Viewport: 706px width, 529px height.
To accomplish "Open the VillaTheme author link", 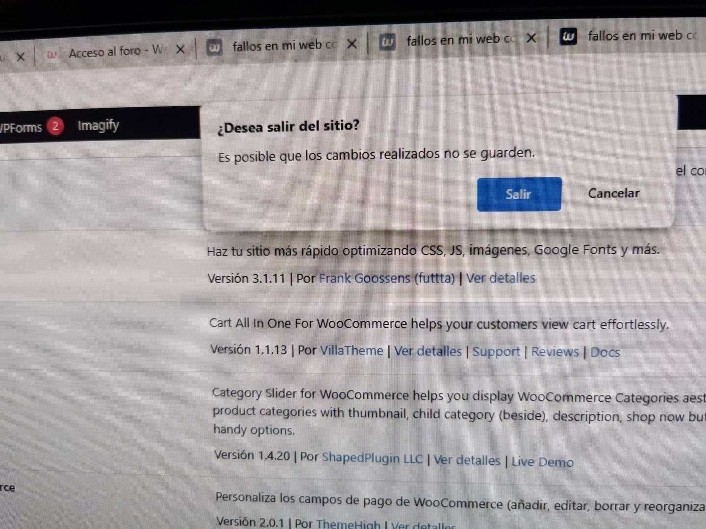I will click(352, 351).
